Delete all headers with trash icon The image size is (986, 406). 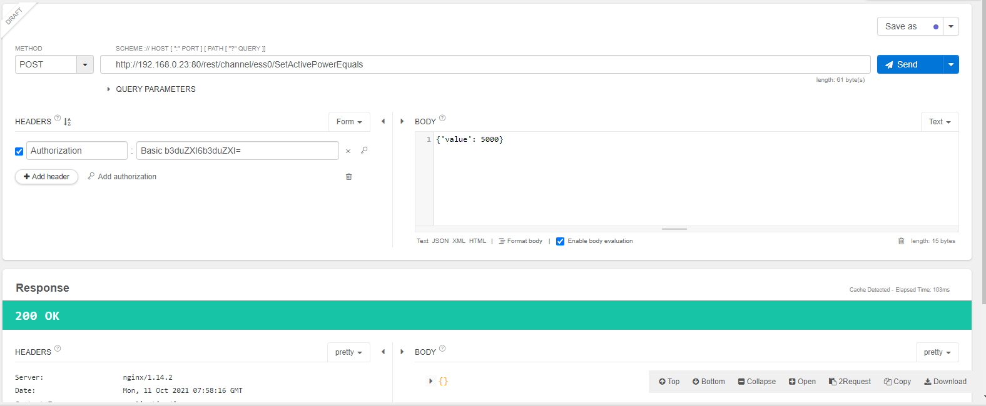coord(348,177)
